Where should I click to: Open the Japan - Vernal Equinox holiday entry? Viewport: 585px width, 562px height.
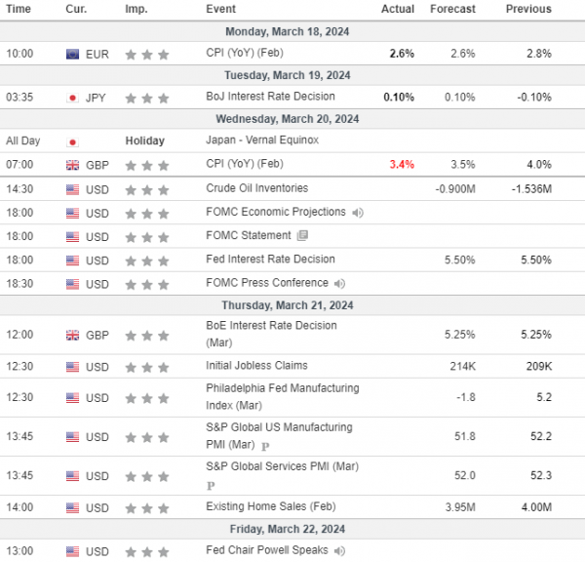click(262, 140)
